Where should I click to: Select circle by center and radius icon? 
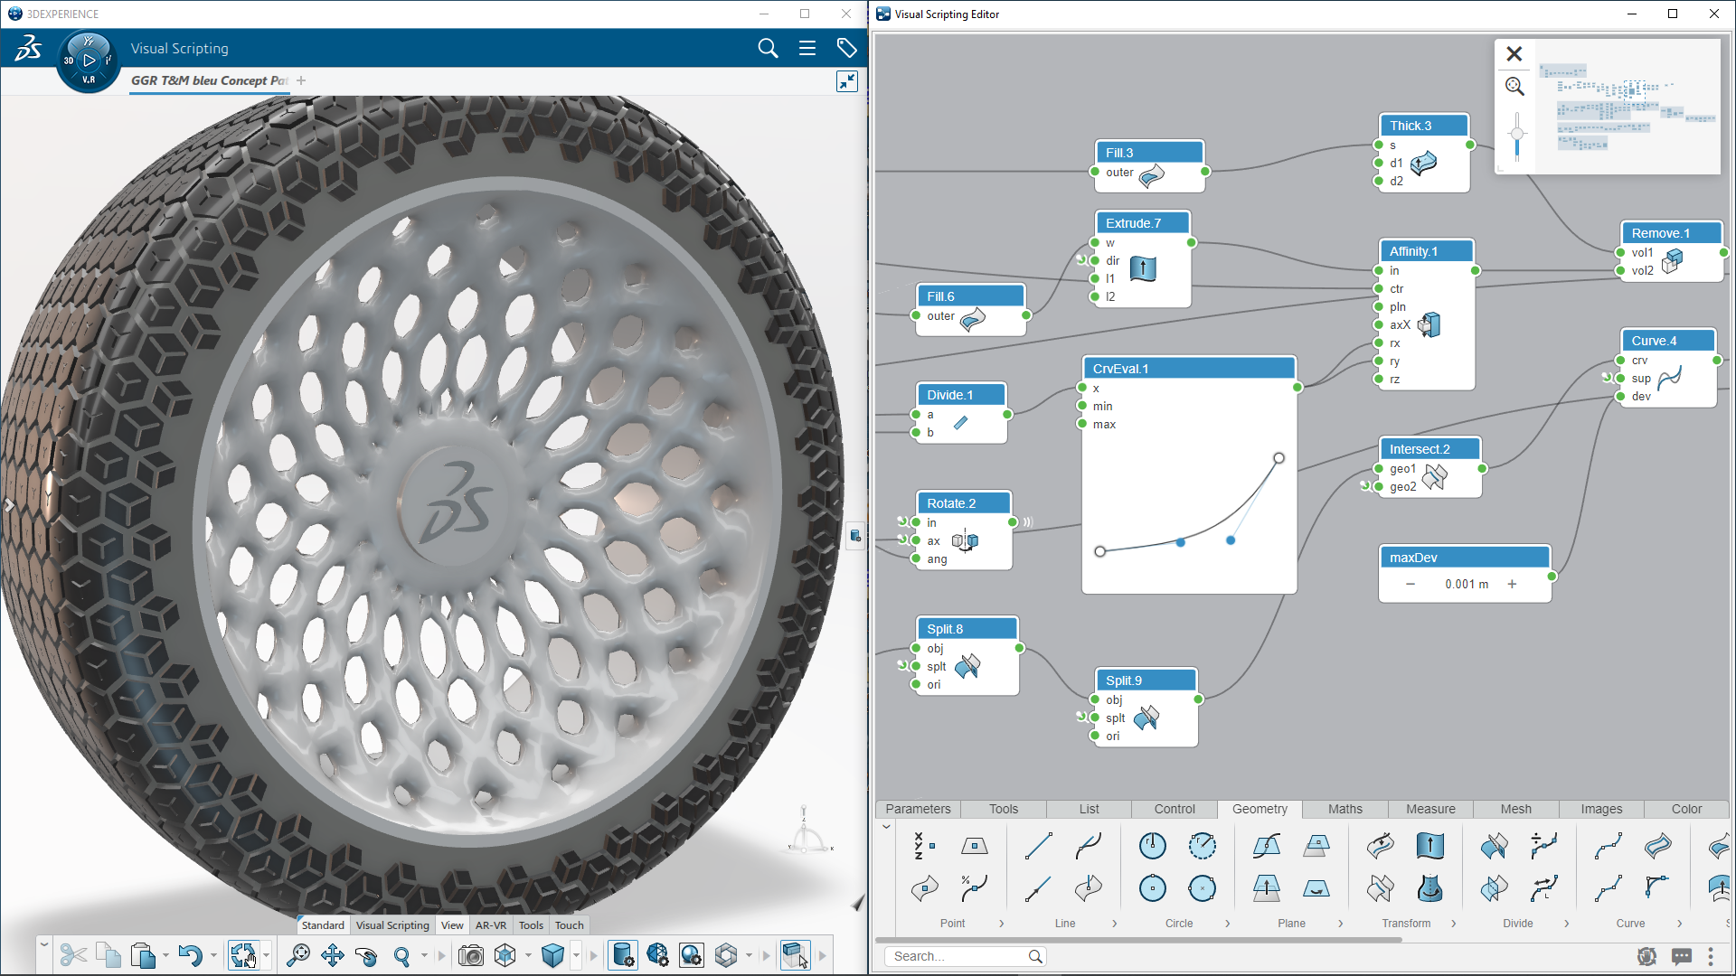coord(1152,846)
